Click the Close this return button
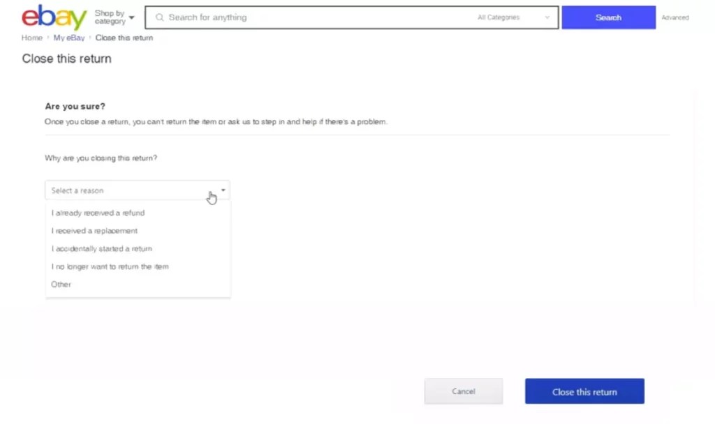The height and width of the screenshot is (431, 715). [x=584, y=391]
